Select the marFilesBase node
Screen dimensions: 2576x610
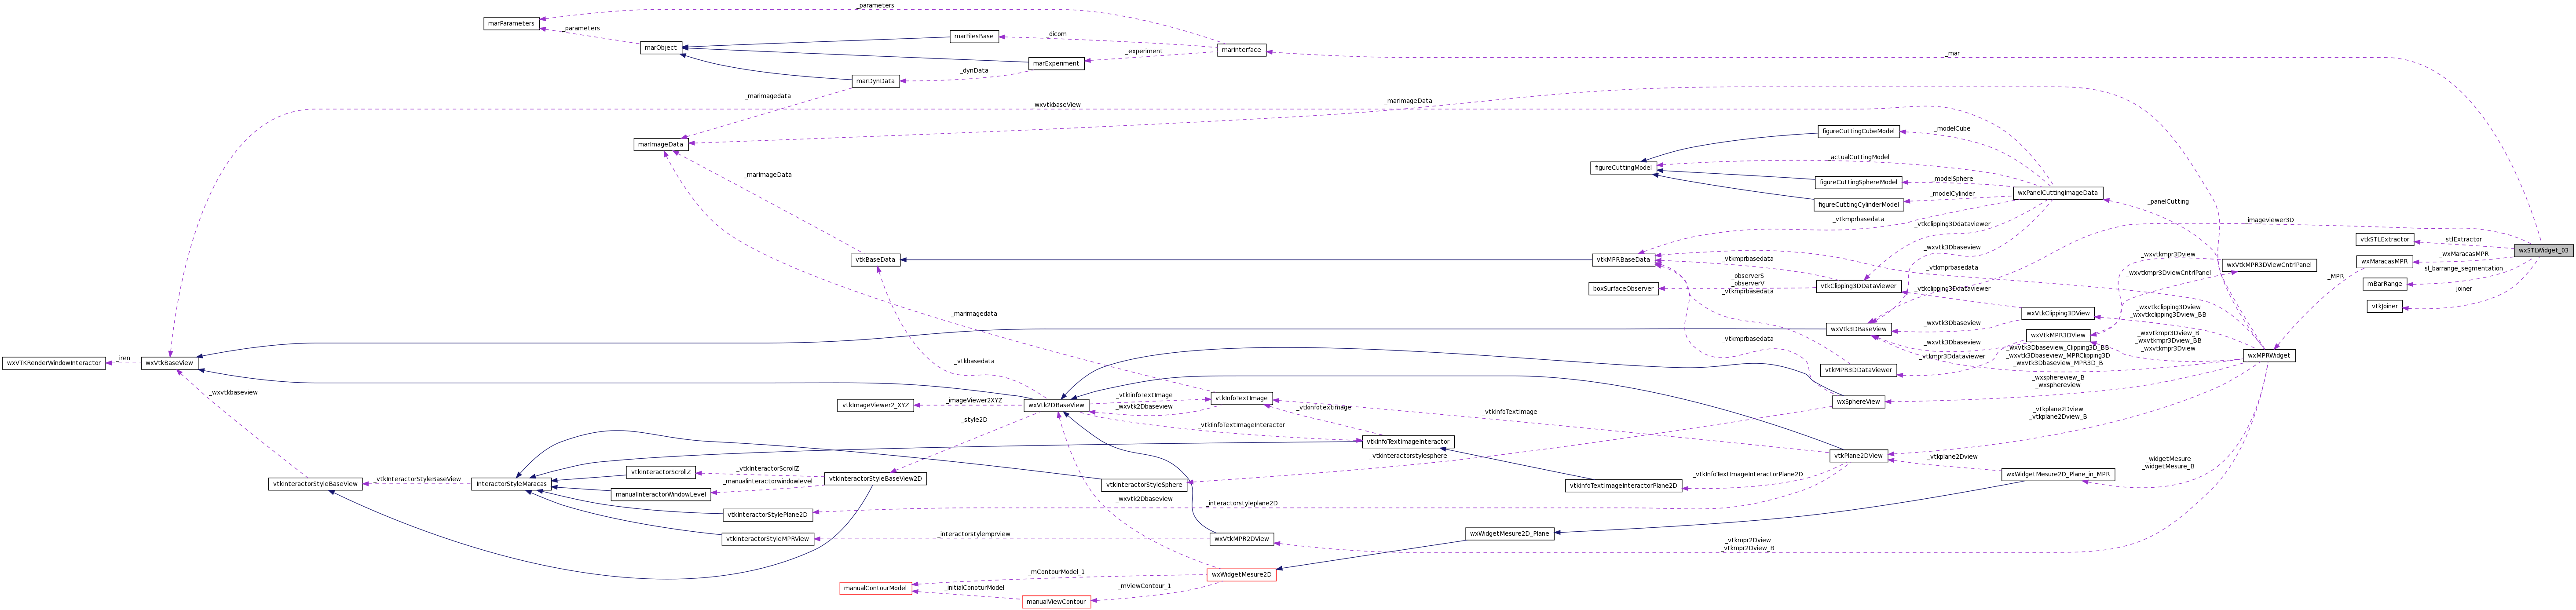coord(974,36)
